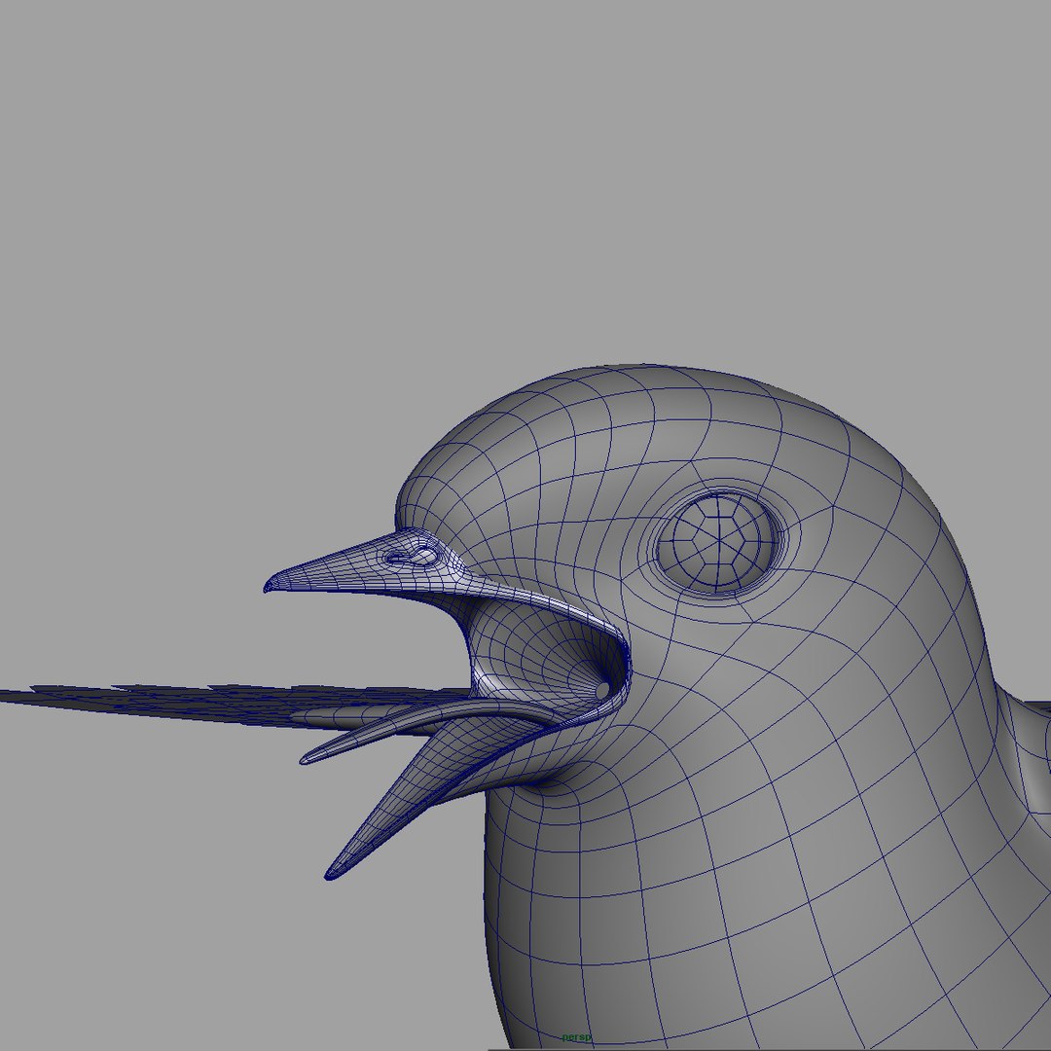Select the bird's eyeball mesh
Image resolution: width=1051 pixels, height=1051 pixels.
click(x=718, y=542)
